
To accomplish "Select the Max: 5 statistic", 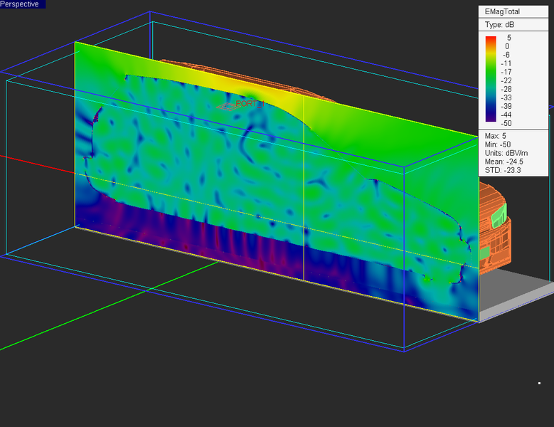I will [x=496, y=136].
